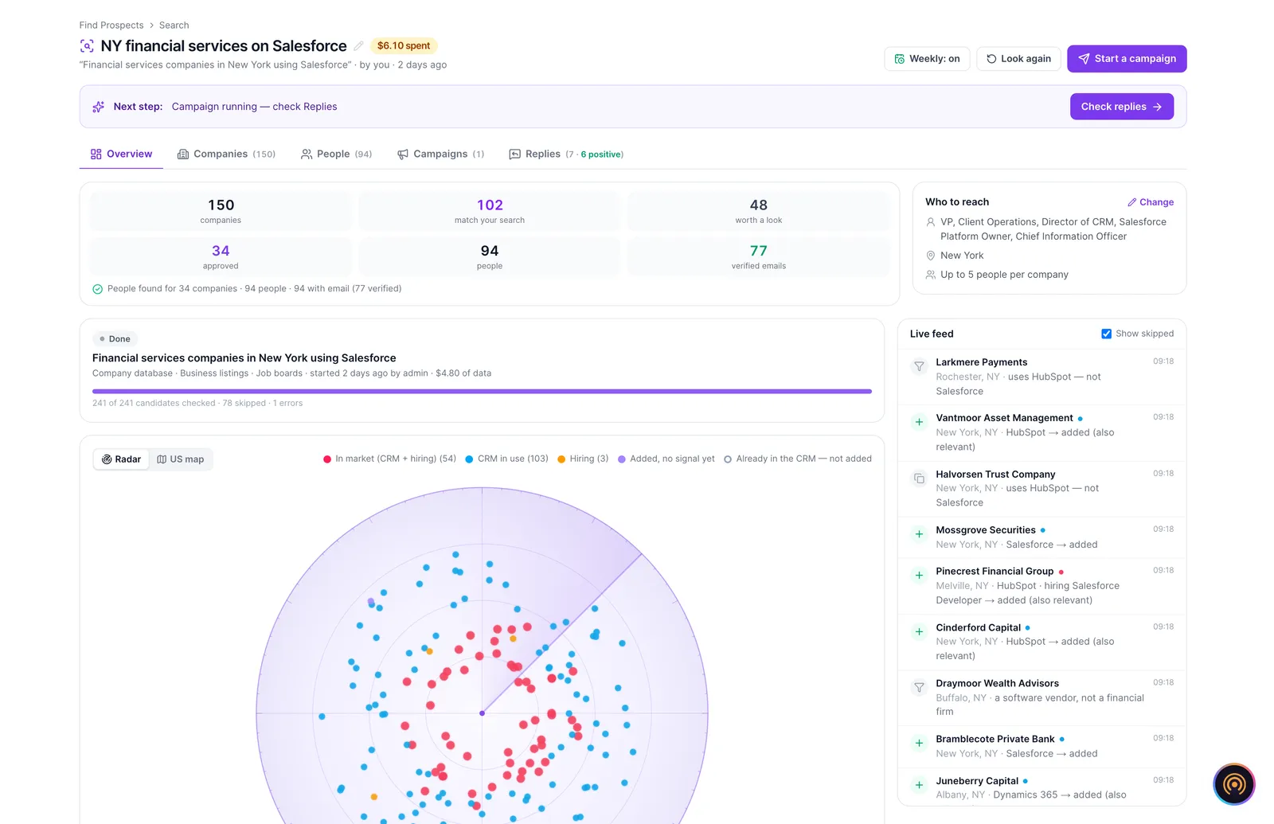Click the 34 approved stat

click(x=221, y=256)
